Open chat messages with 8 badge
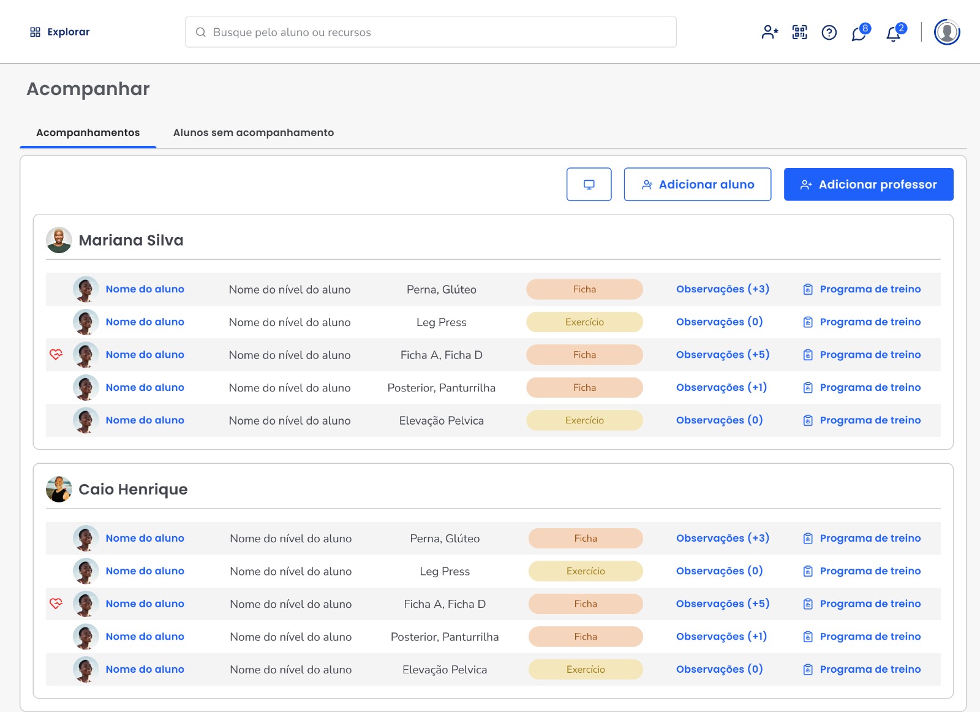 [859, 33]
